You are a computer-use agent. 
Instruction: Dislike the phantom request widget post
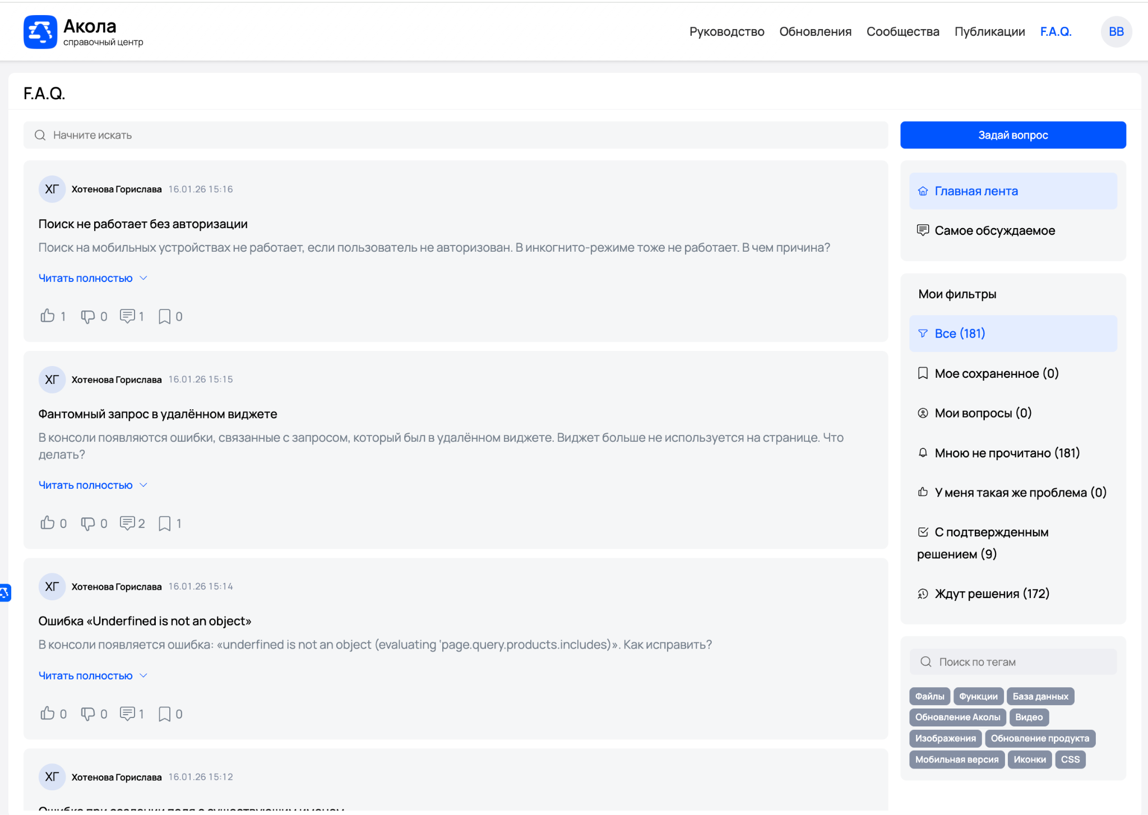(88, 524)
